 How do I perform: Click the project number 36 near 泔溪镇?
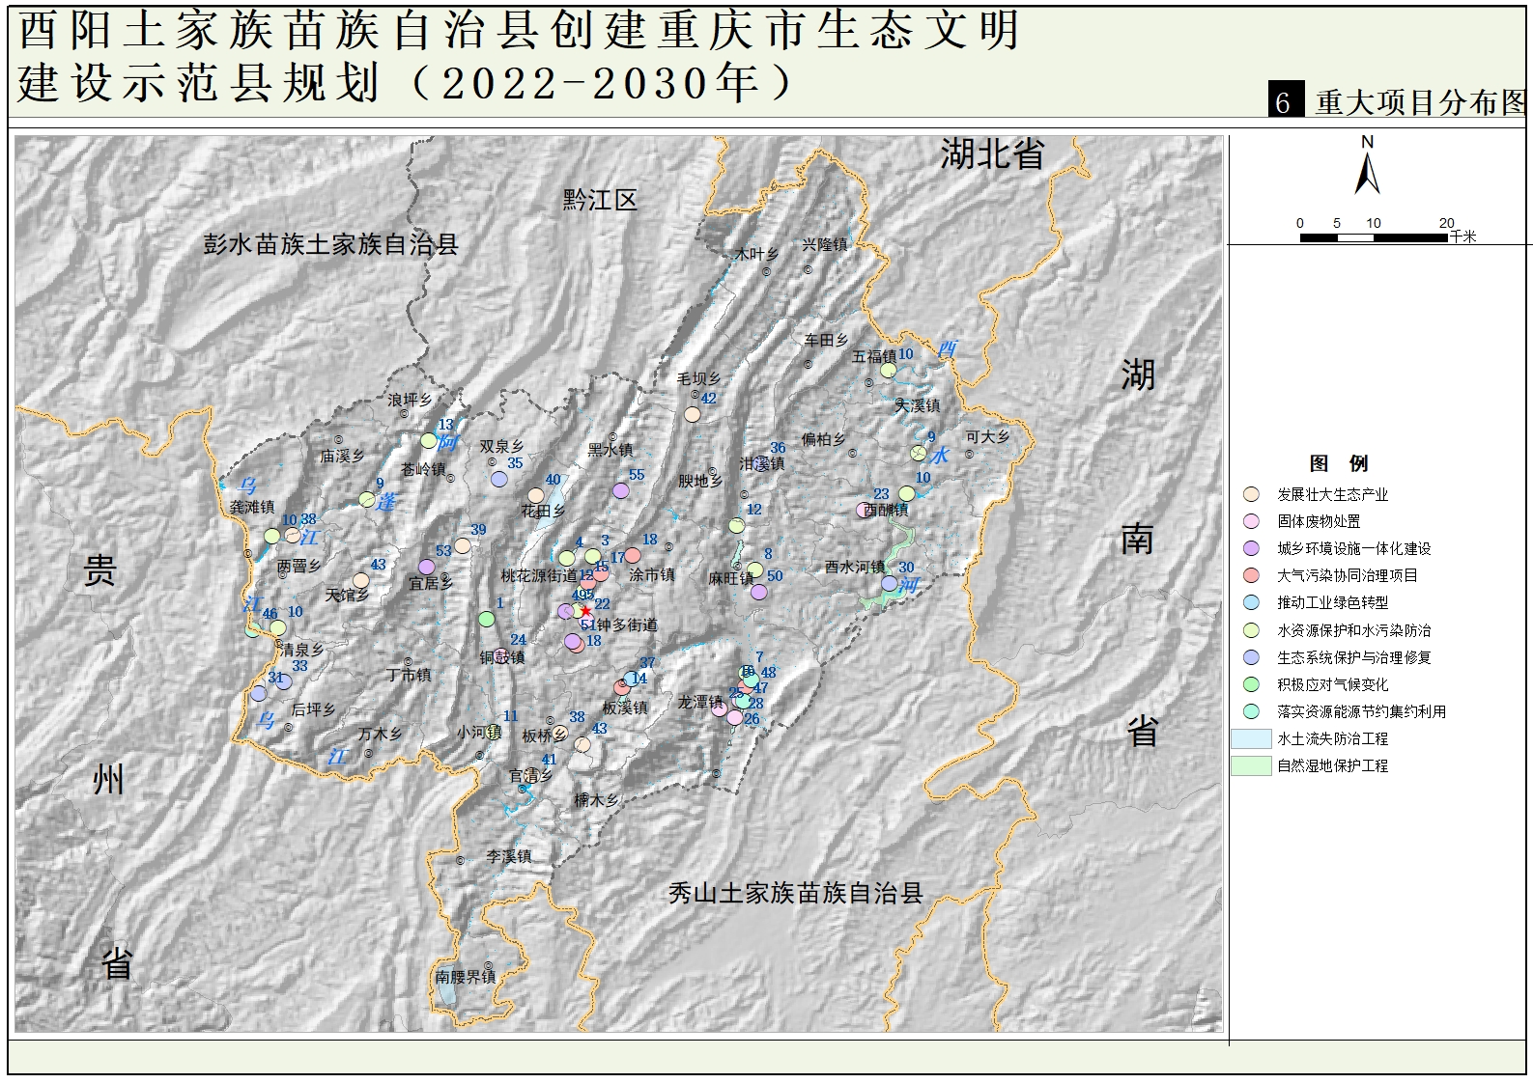[778, 448]
